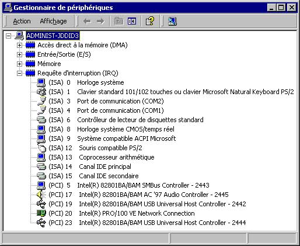The width and height of the screenshot is (300, 246).
Task: Click the Back arrow toolbar button
Action: tap(87, 21)
